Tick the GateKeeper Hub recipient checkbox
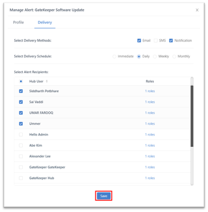Screen dimensions: 208x212 [x=21, y=178]
